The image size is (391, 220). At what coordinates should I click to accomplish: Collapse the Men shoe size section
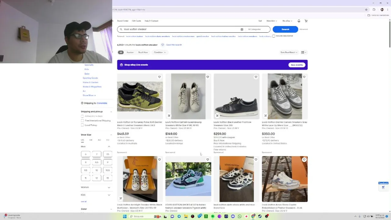(109, 146)
